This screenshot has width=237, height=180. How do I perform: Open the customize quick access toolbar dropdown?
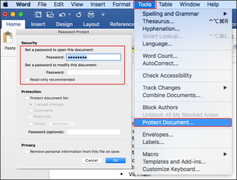click(x=103, y=14)
